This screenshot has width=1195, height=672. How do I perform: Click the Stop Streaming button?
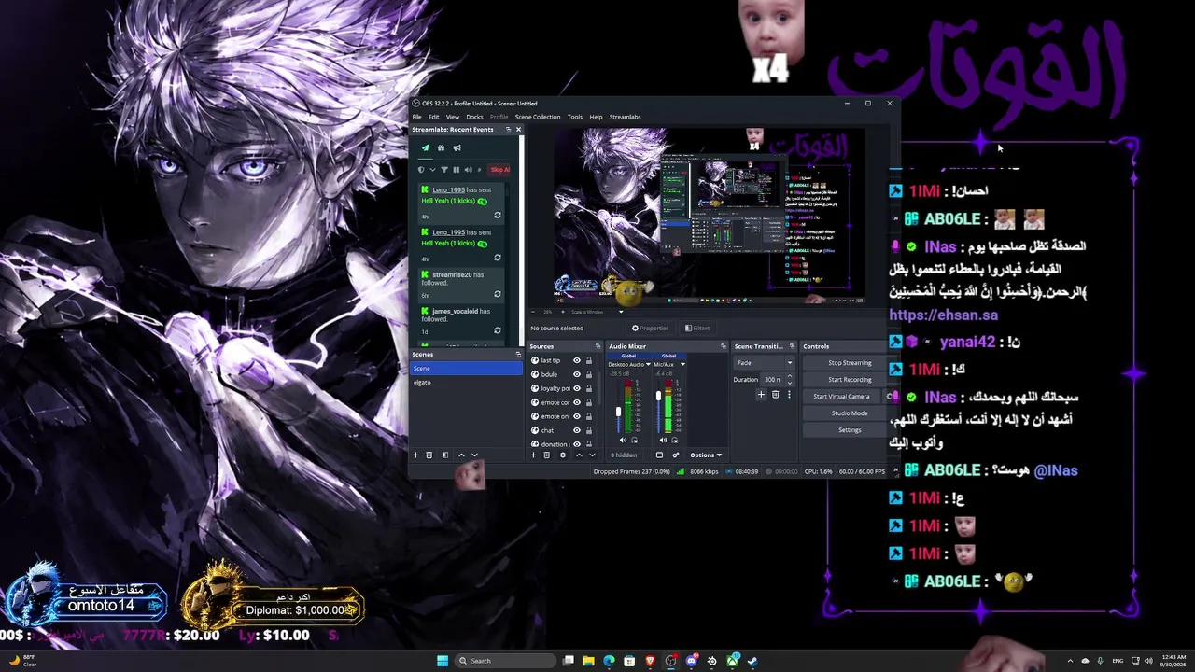click(850, 363)
